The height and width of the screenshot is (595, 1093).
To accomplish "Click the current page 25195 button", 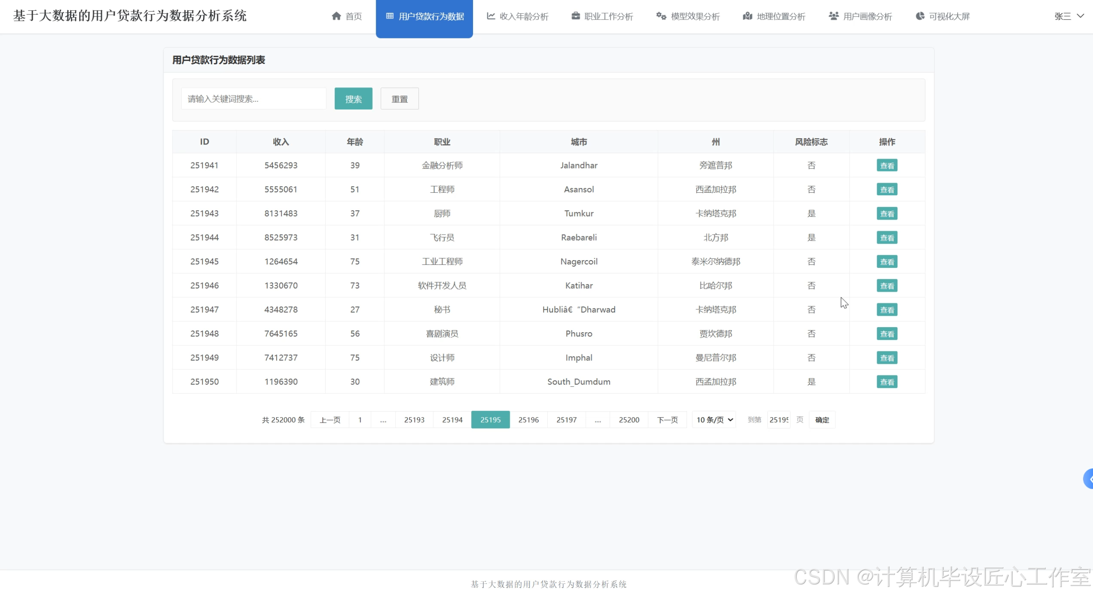I will click(491, 420).
